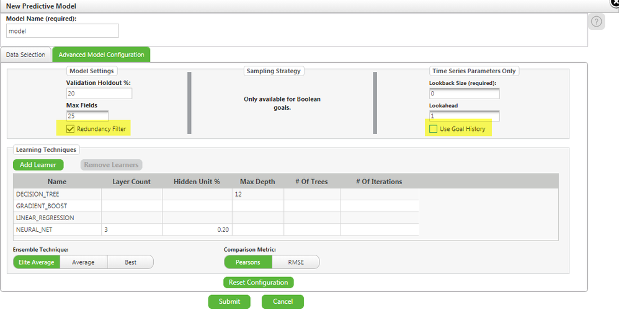Image resolution: width=619 pixels, height=310 pixels.
Task: Set comparison metric to Pearsons
Action: click(x=248, y=262)
